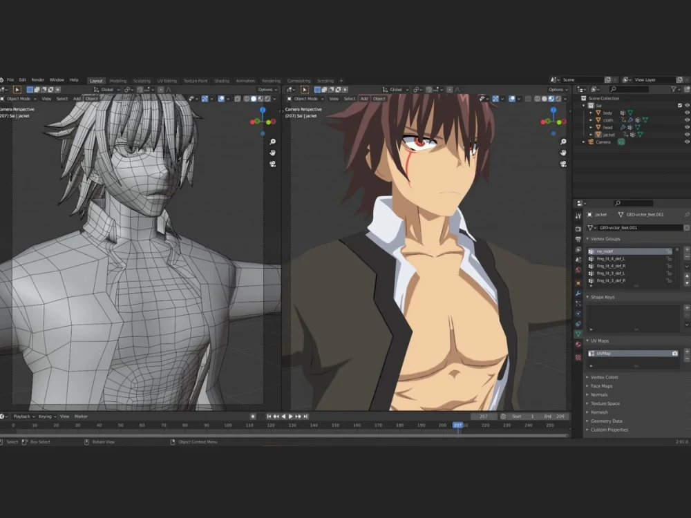The height and width of the screenshot is (518, 691).
Task: Select the tweak select tool in right viewport header
Action: [x=305, y=89]
